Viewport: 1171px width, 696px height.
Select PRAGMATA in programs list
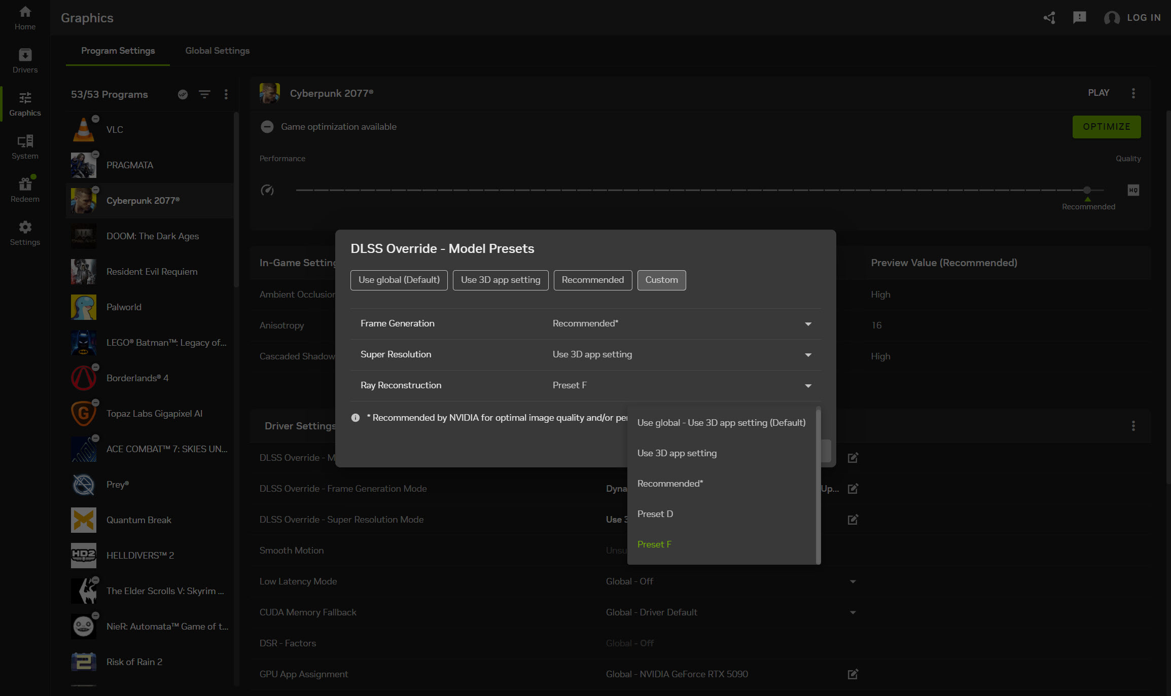tap(150, 165)
